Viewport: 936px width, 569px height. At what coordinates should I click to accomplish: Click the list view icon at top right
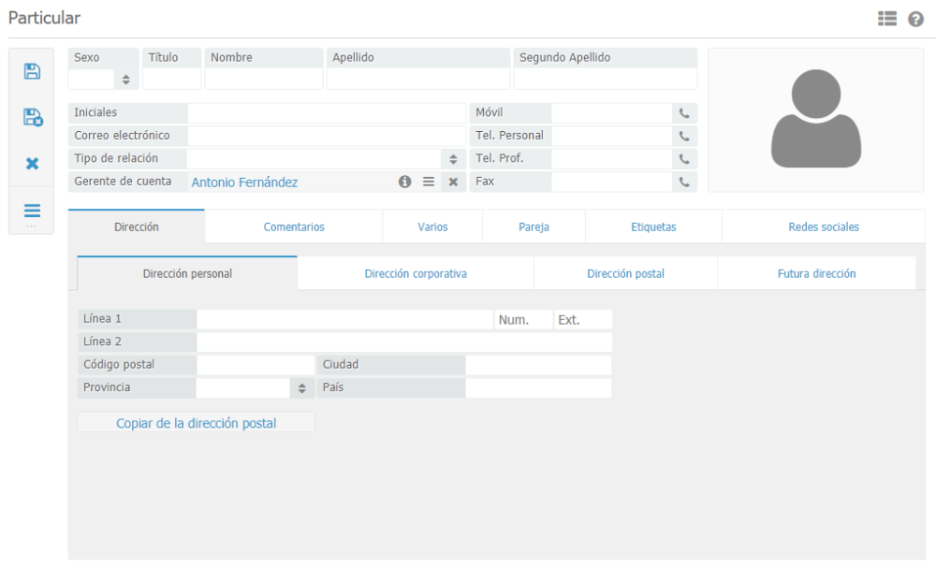(x=887, y=19)
